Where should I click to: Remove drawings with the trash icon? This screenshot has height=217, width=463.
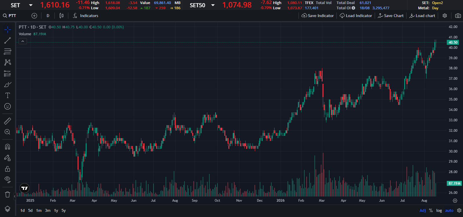(x=8, y=194)
